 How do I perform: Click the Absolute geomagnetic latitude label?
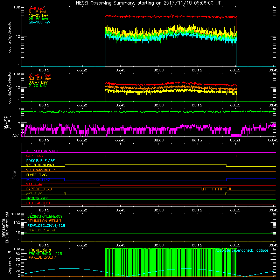pyautogui.click(x=242, y=251)
